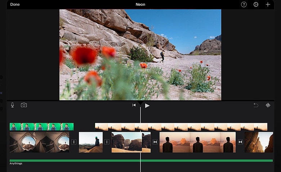
Task: Select the tent circular window clip
Action: pos(39,142)
